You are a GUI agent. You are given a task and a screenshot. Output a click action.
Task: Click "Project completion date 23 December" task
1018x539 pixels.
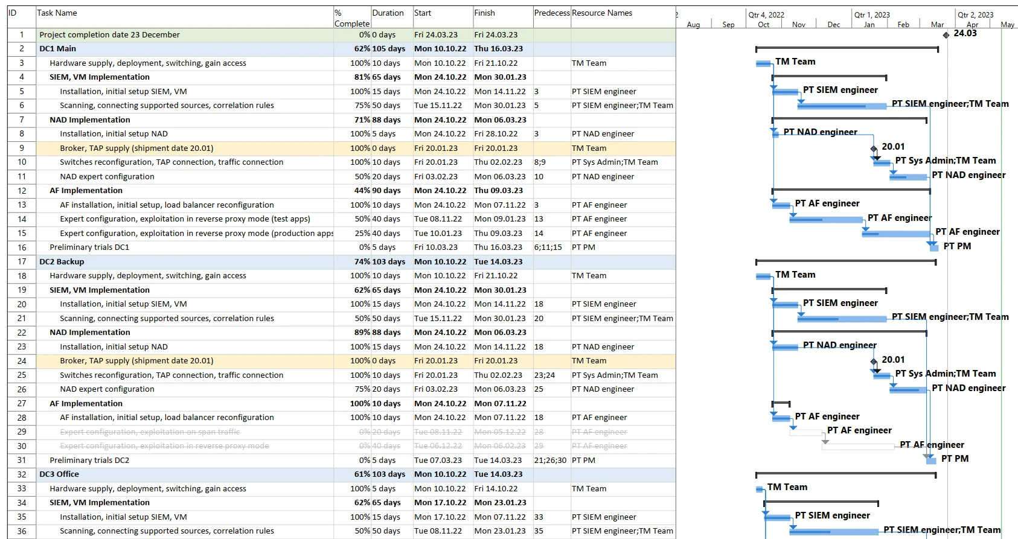point(109,35)
